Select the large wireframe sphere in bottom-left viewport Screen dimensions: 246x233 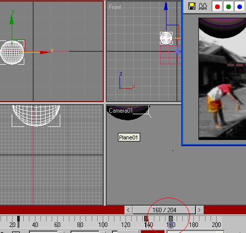36,115
